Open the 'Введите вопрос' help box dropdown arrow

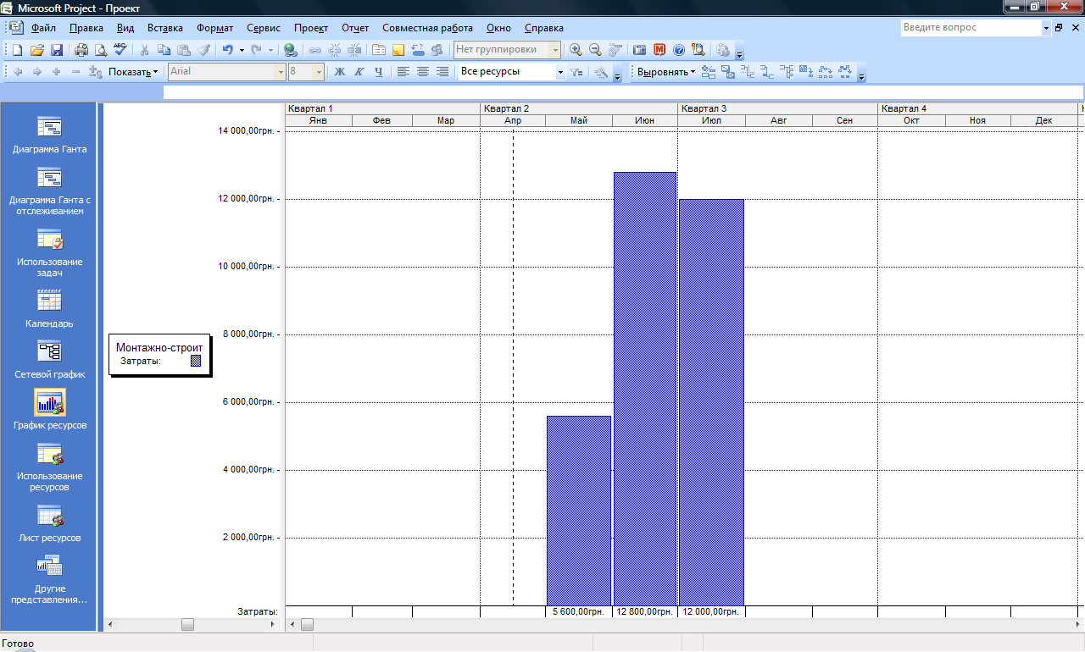(1046, 28)
